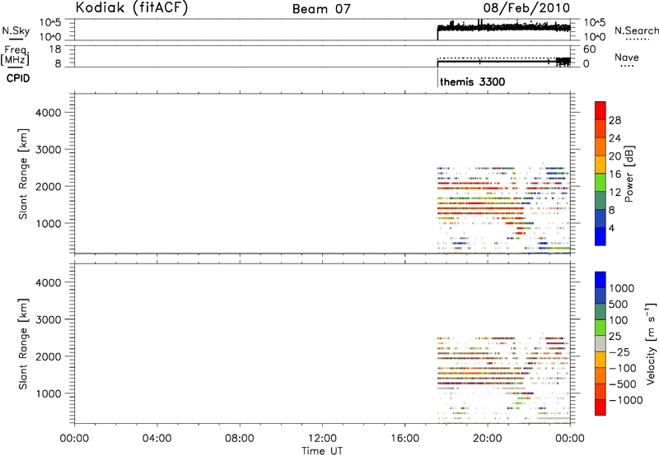Click the 'Beam 07' heading
The height and width of the screenshot is (456, 659).
click(321, 9)
